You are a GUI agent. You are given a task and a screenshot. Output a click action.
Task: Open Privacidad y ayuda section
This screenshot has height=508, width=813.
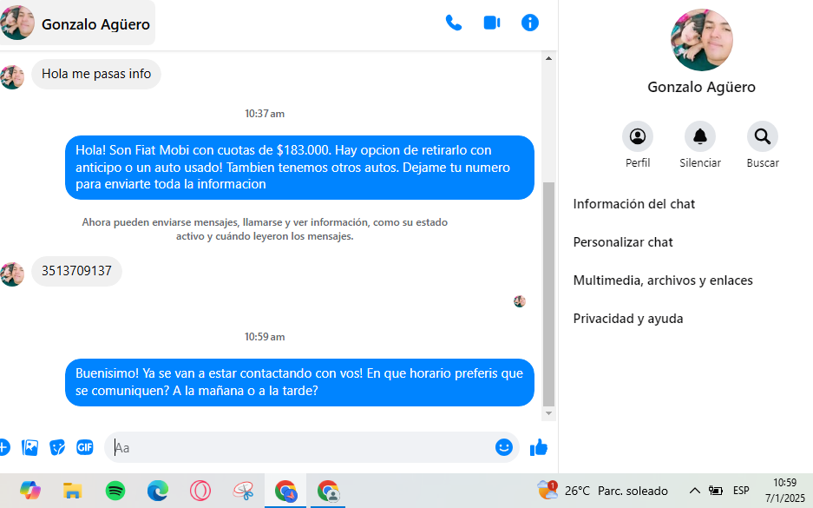coord(628,319)
